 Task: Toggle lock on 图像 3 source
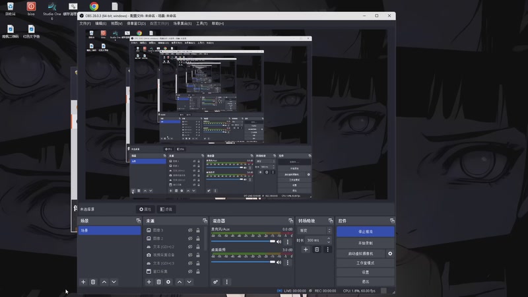(x=198, y=230)
